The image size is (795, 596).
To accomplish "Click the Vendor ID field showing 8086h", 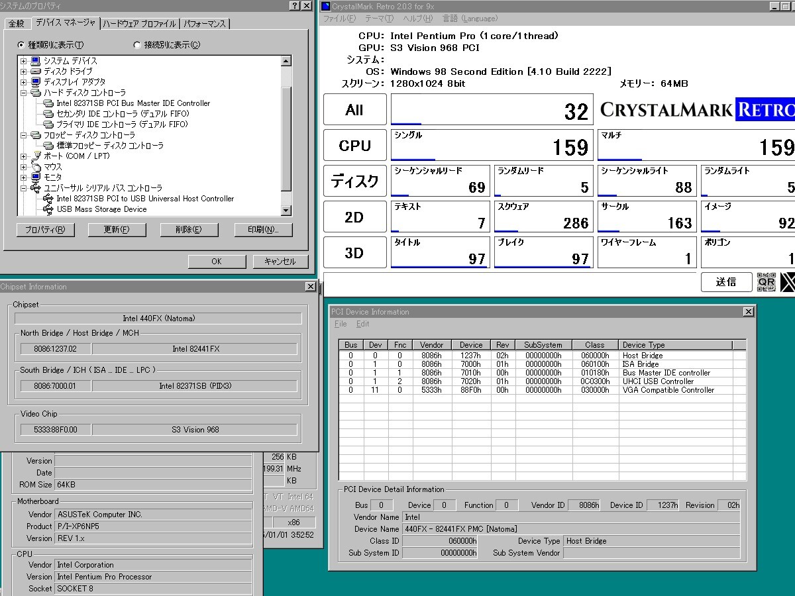I will point(584,505).
